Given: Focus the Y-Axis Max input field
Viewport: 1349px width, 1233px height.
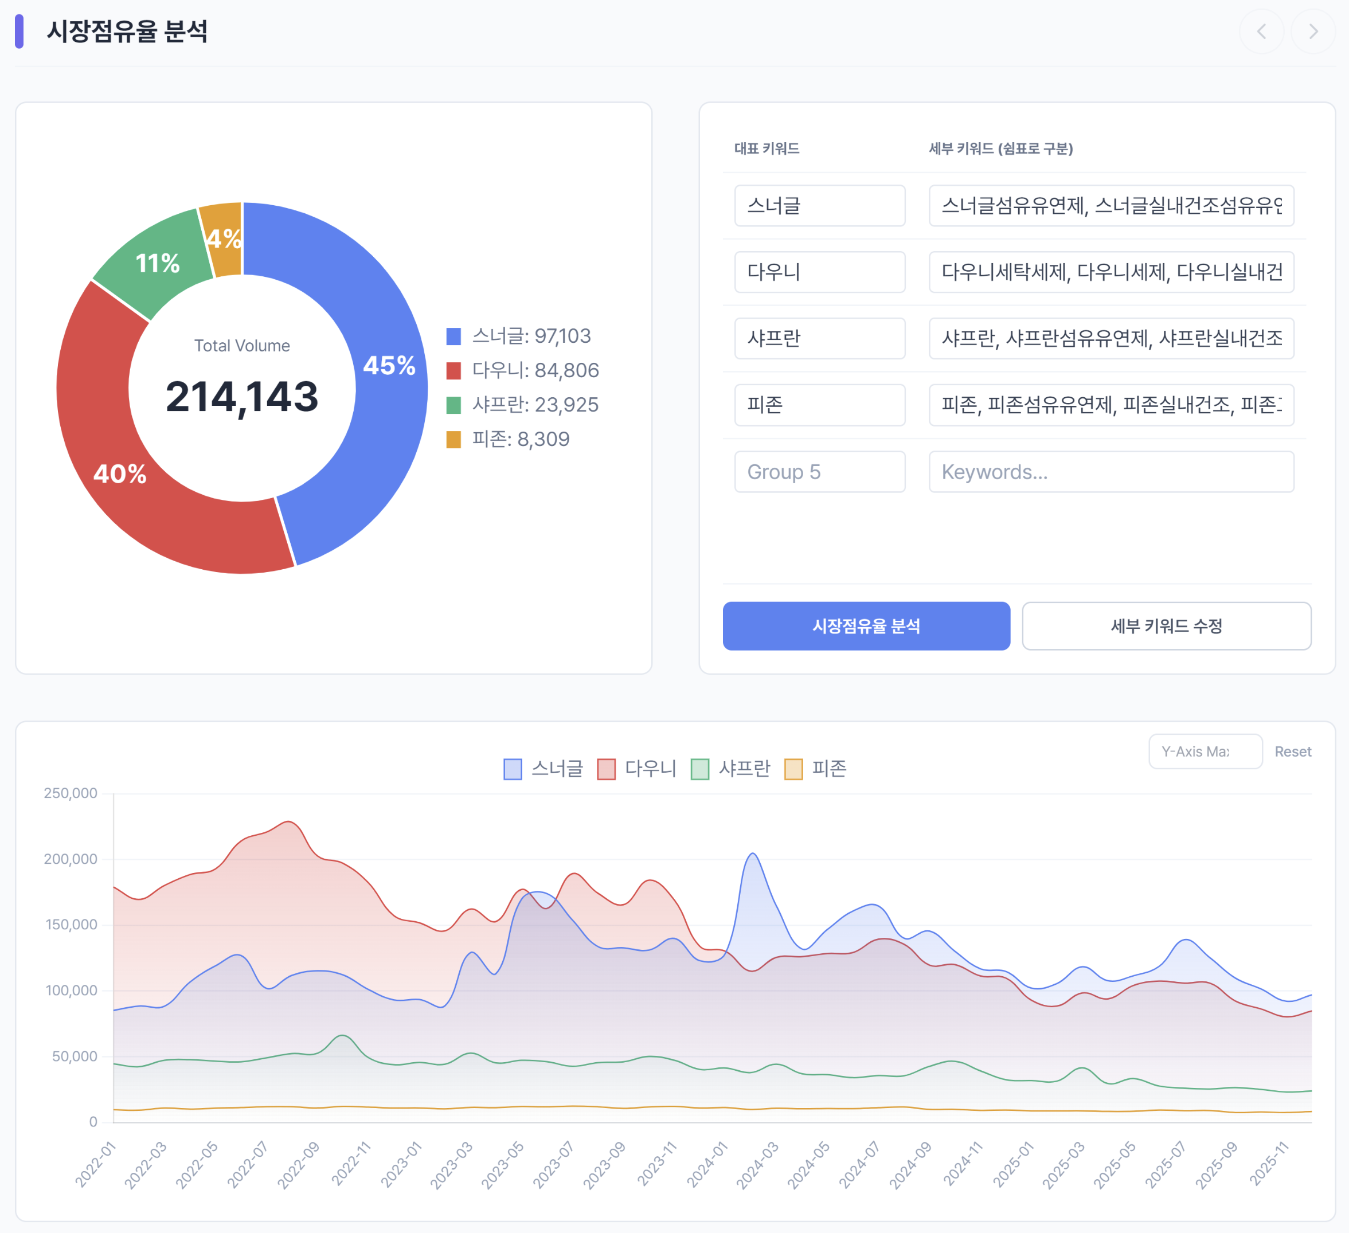Looking at the screenshot, I should click(1205, 751).
